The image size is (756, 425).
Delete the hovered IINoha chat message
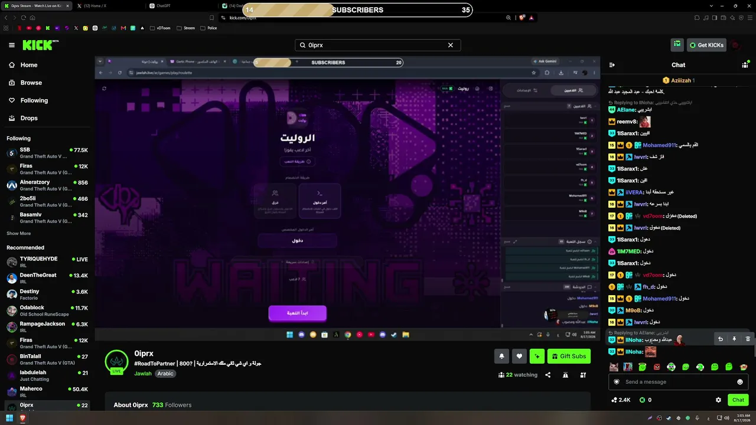(x=748, y=339)
